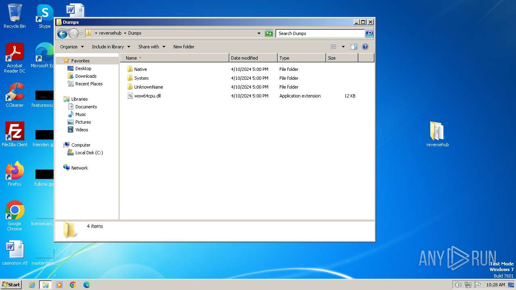Select casinonov.rtf desktop file
516x290 pixels.
coord(15,253)
